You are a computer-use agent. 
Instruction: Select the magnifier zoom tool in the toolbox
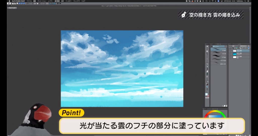[x=207, y=46]
